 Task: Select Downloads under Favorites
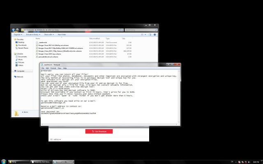pos(21,46)
